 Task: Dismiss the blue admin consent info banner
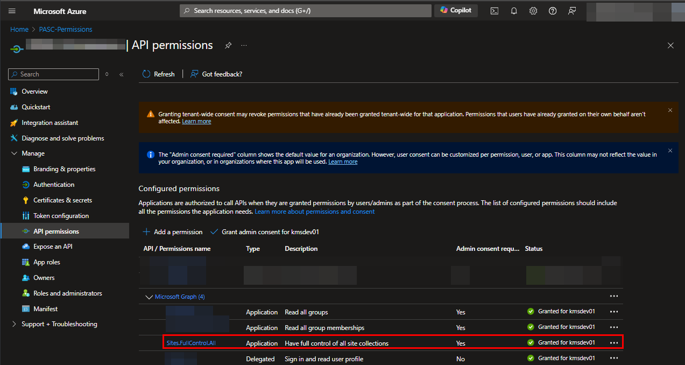[x=670, y=151]
